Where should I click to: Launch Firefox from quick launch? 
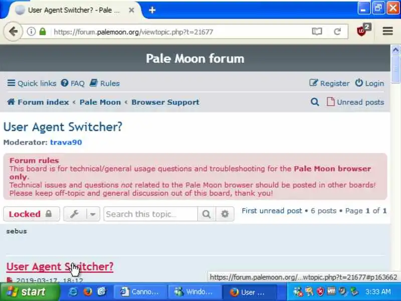coord(88,292)
